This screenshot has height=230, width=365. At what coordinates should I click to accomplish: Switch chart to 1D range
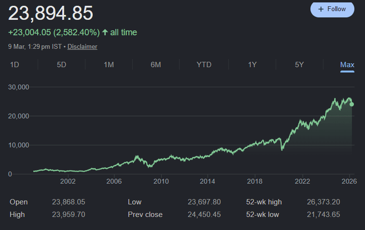(14, 65)
